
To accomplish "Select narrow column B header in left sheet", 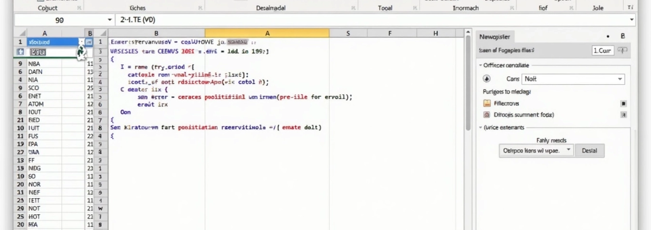I will tap(90, 33).
